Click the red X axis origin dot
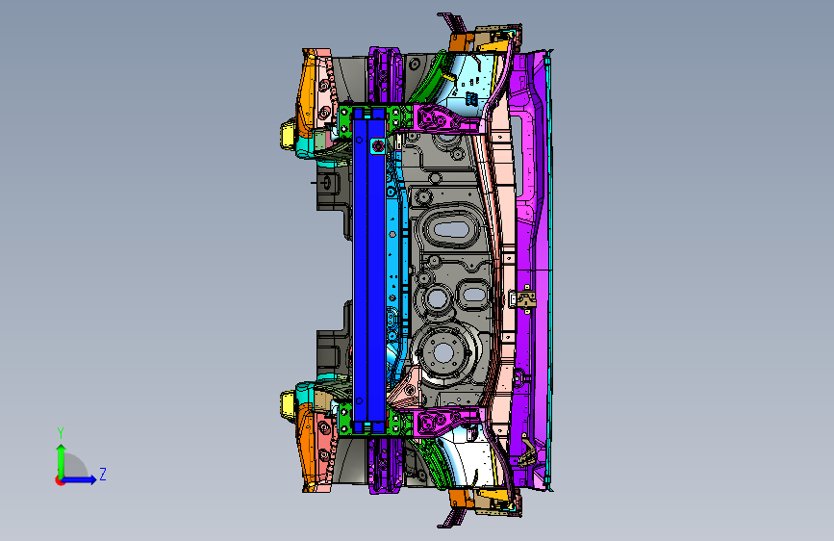This screenshot has width=834, height=541. click(x=59, y=480)
